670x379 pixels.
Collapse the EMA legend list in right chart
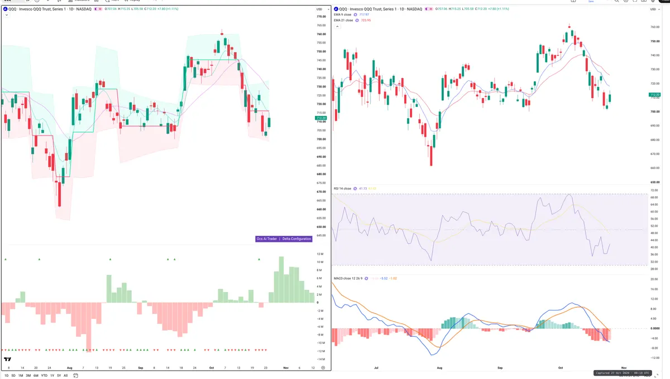click(337, 27)
